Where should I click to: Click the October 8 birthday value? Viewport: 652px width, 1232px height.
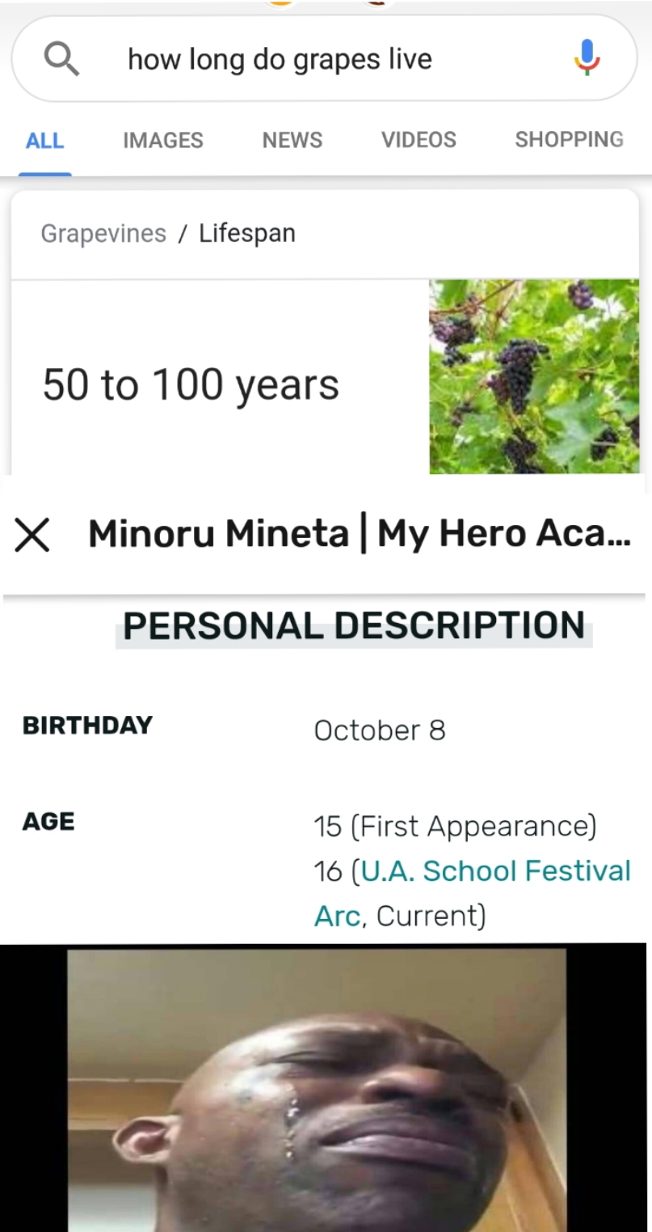(x=379, y=730)
